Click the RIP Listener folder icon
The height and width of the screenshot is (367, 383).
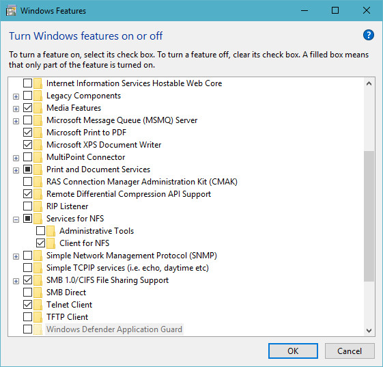point(38,206)
